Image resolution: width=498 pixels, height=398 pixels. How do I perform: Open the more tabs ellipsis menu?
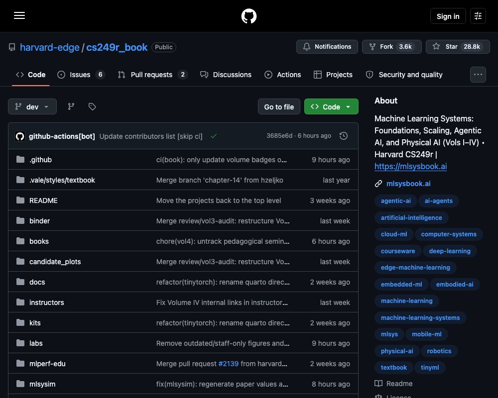coord(478,75)
